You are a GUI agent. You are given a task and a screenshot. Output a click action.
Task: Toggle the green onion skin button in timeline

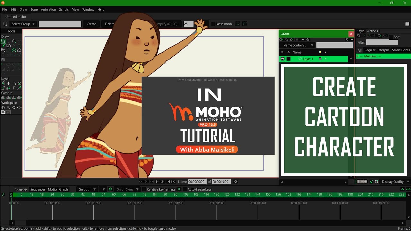110,189
